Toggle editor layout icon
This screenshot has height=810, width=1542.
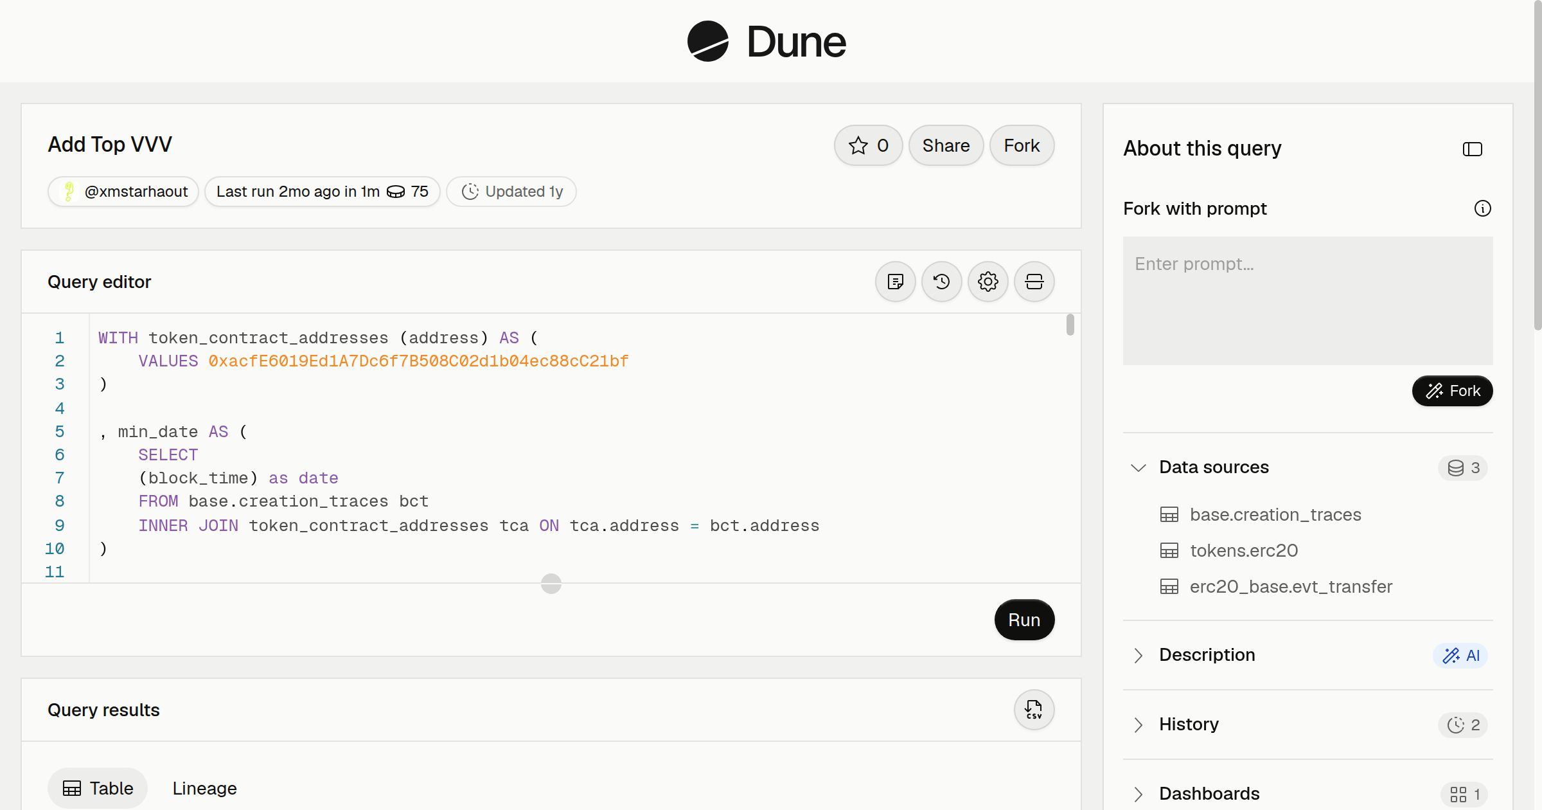click(1034, 282)
